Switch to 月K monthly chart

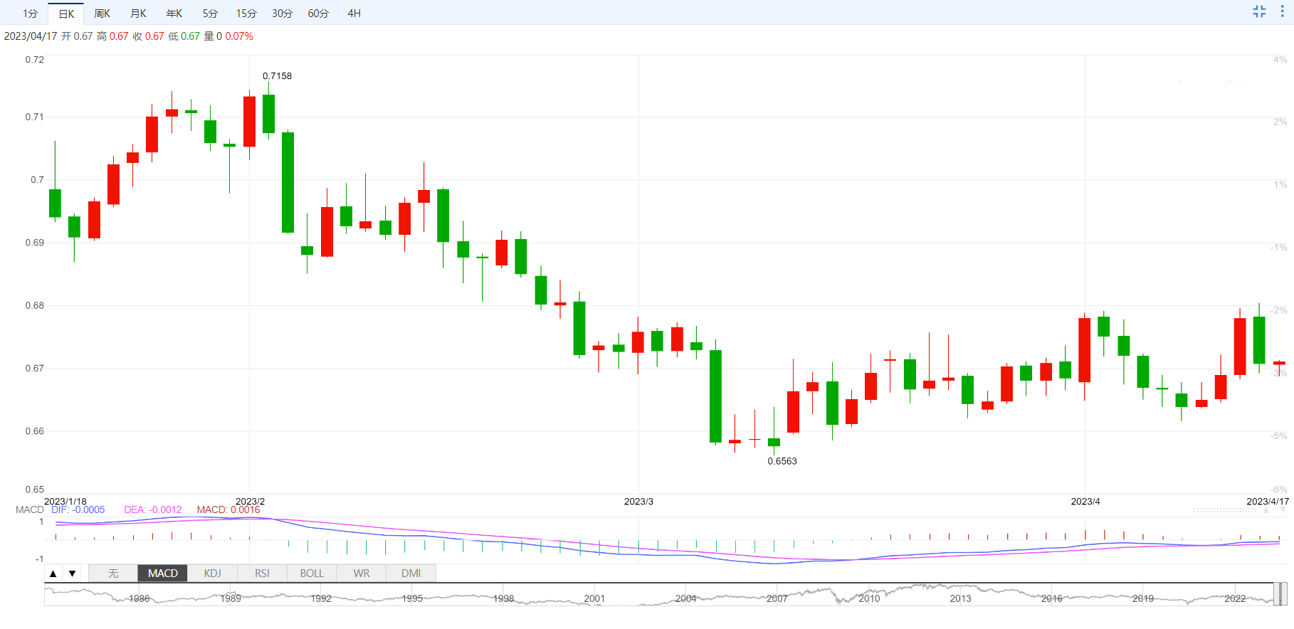tap(138, 14)
